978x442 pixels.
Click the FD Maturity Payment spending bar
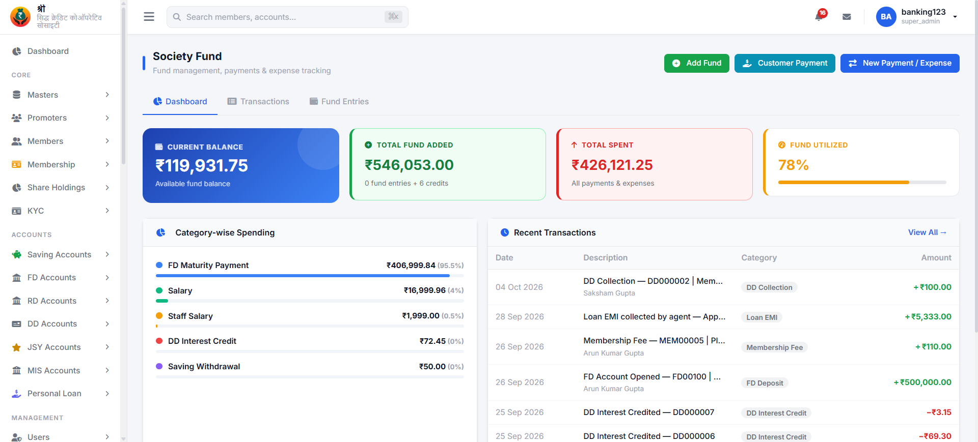click(x=310, y=276)
